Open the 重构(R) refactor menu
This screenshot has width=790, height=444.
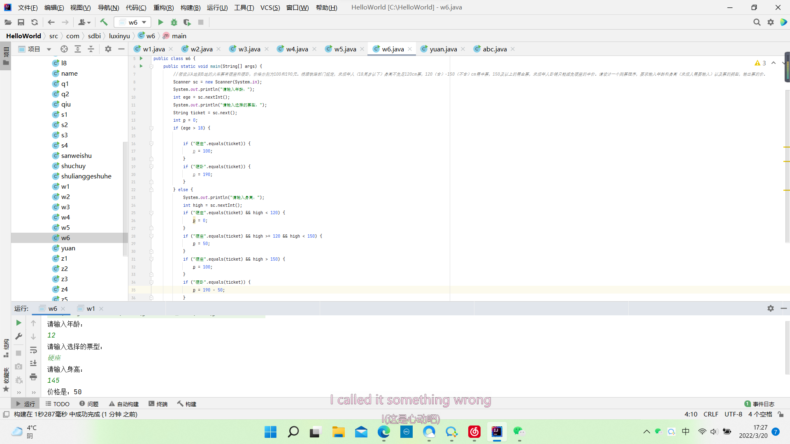coord(163,7)
